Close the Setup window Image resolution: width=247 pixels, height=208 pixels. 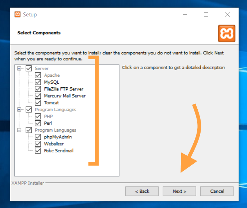(228, 15)
